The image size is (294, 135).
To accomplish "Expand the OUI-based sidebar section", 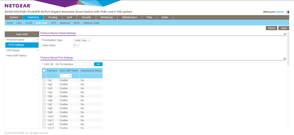I will click(x=37, y=50).
